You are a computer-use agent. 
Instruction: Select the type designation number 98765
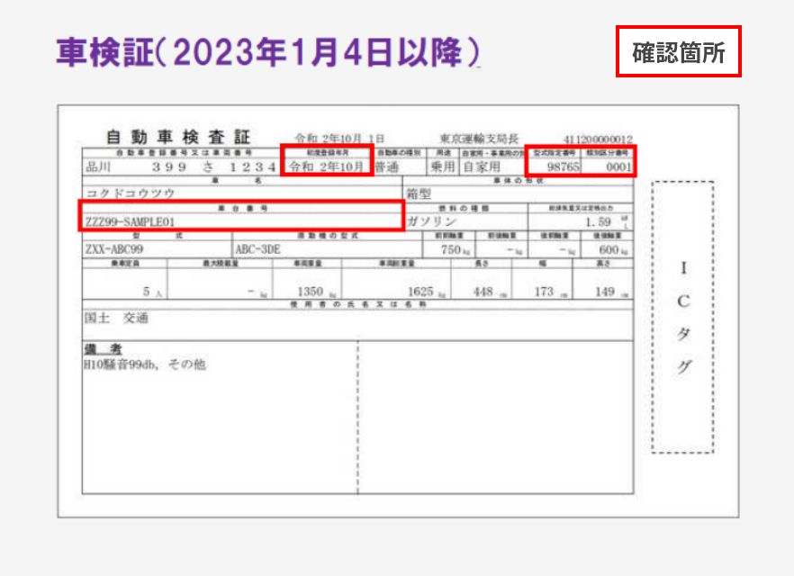coord(564,167)
